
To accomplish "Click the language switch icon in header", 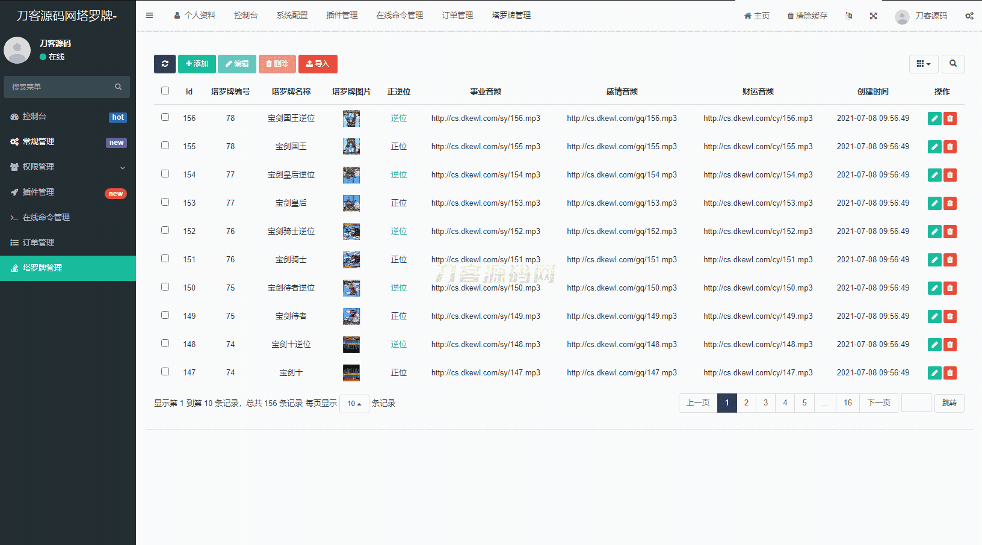I will pos(848,16).
